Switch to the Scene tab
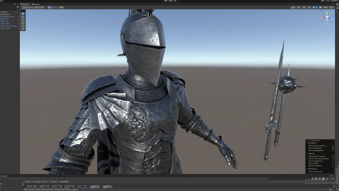Image resolution: width=339 pixels, height=191 pixels. tap(25, 4)
